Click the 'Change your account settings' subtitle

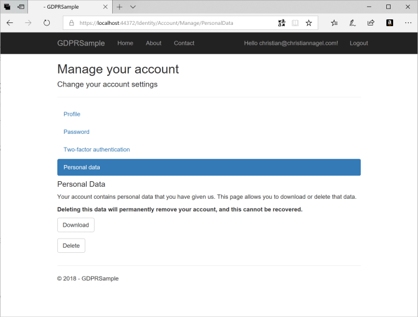tap(107, 85)
